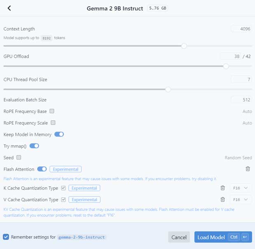Turn off Try mmap() toggle
255x249 pixels.
pos(34,146)
